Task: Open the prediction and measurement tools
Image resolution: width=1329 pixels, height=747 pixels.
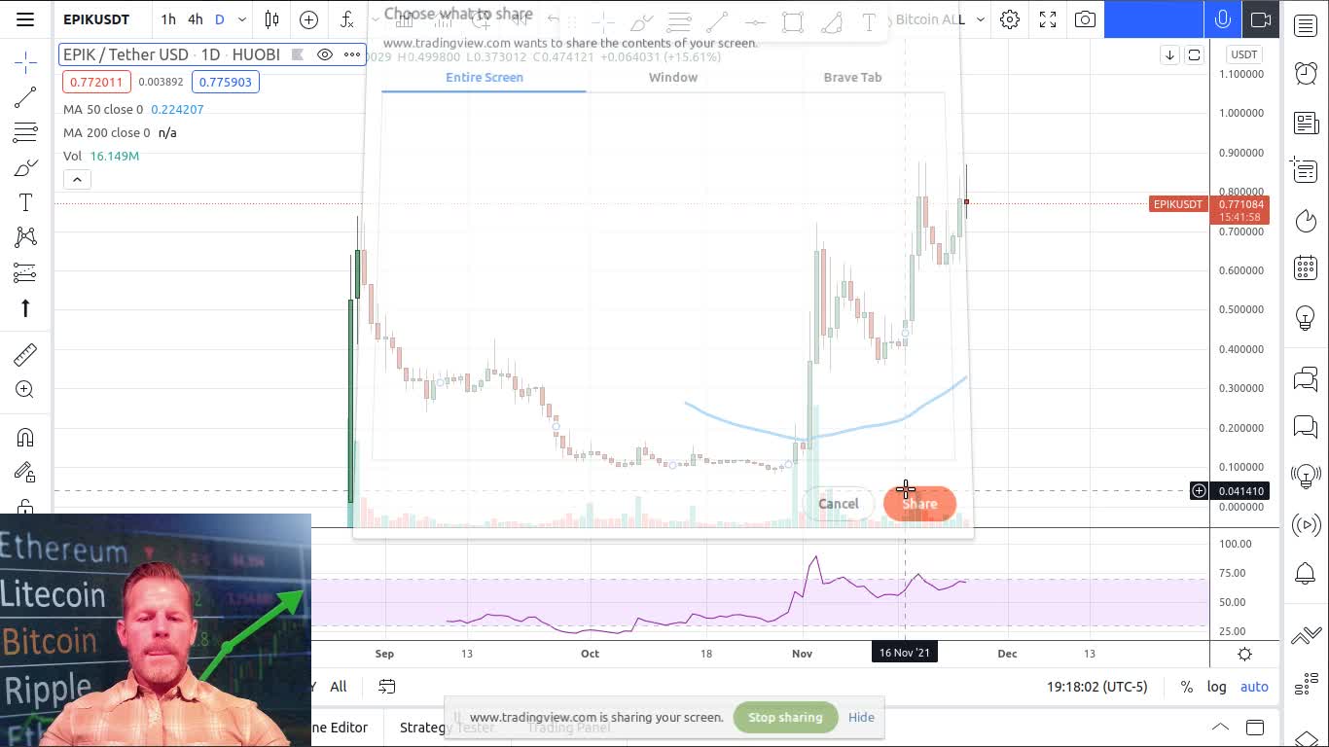Action: (25, 272)
